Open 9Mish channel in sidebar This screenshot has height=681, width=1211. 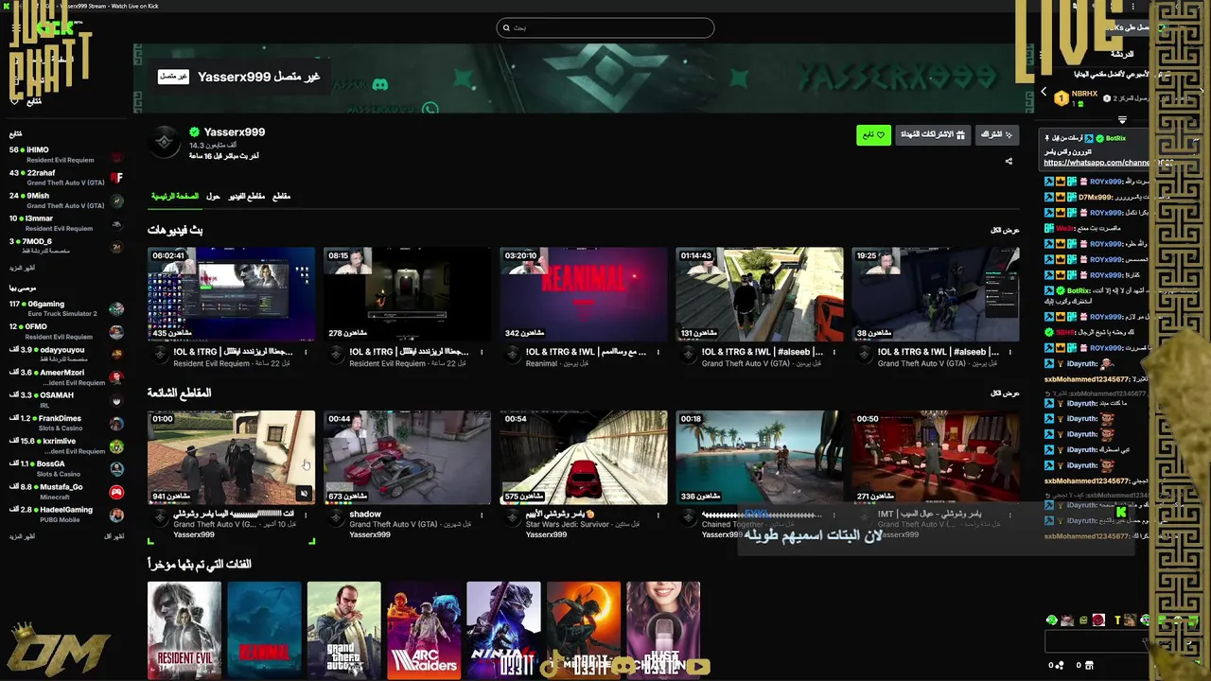pyautogui.click(x=66, y=200)
